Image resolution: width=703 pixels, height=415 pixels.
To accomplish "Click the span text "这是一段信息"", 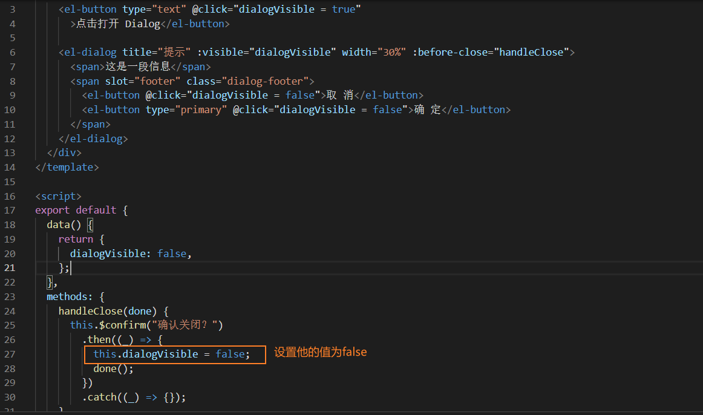I will click(138, 67).
